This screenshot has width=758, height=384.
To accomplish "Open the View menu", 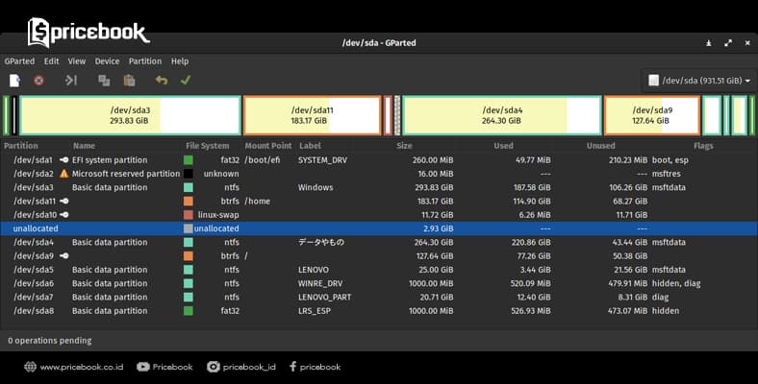I will [x=76, y=61].
